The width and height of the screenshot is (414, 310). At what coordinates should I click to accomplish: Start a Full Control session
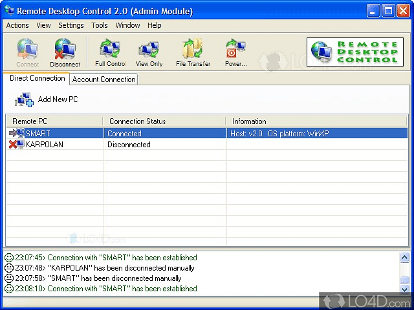110,50
